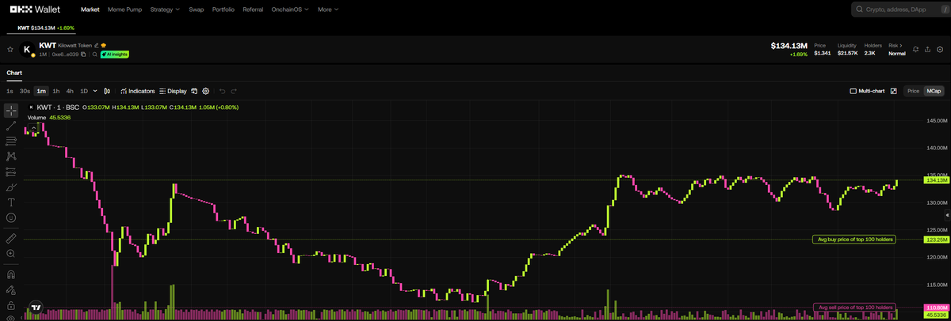Select the 1m chart interval

point(41,91)
